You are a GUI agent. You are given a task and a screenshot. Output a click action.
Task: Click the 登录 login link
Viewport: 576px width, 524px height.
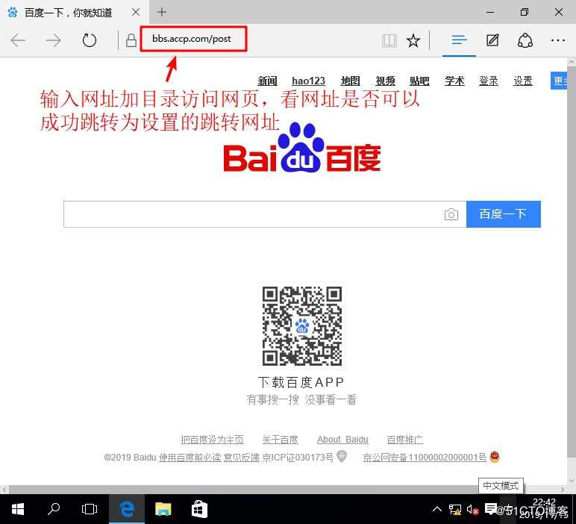coord(489,81)
